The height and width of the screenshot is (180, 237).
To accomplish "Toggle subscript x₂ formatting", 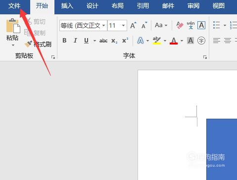I will click(114, 41).
